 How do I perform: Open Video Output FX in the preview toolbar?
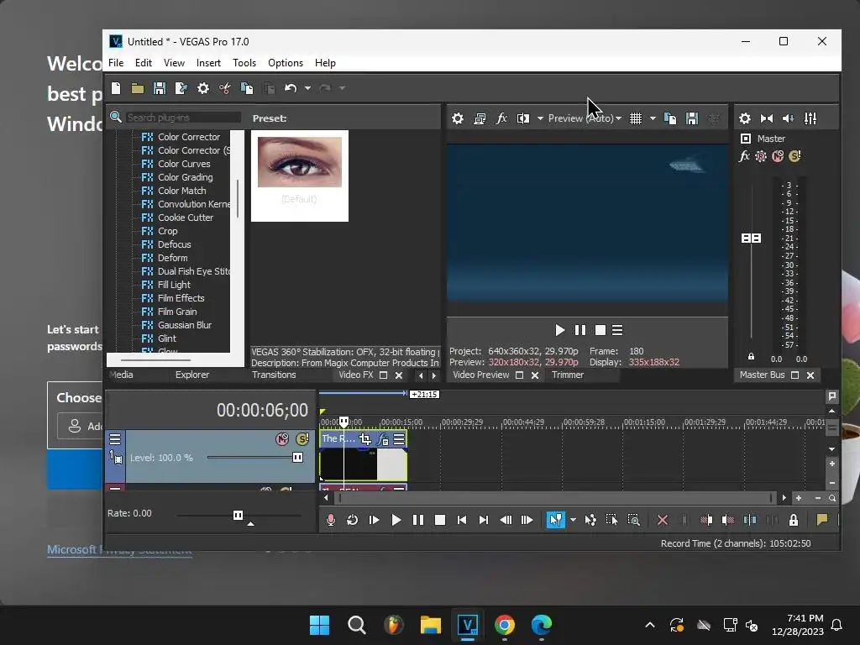pos(501,118)
